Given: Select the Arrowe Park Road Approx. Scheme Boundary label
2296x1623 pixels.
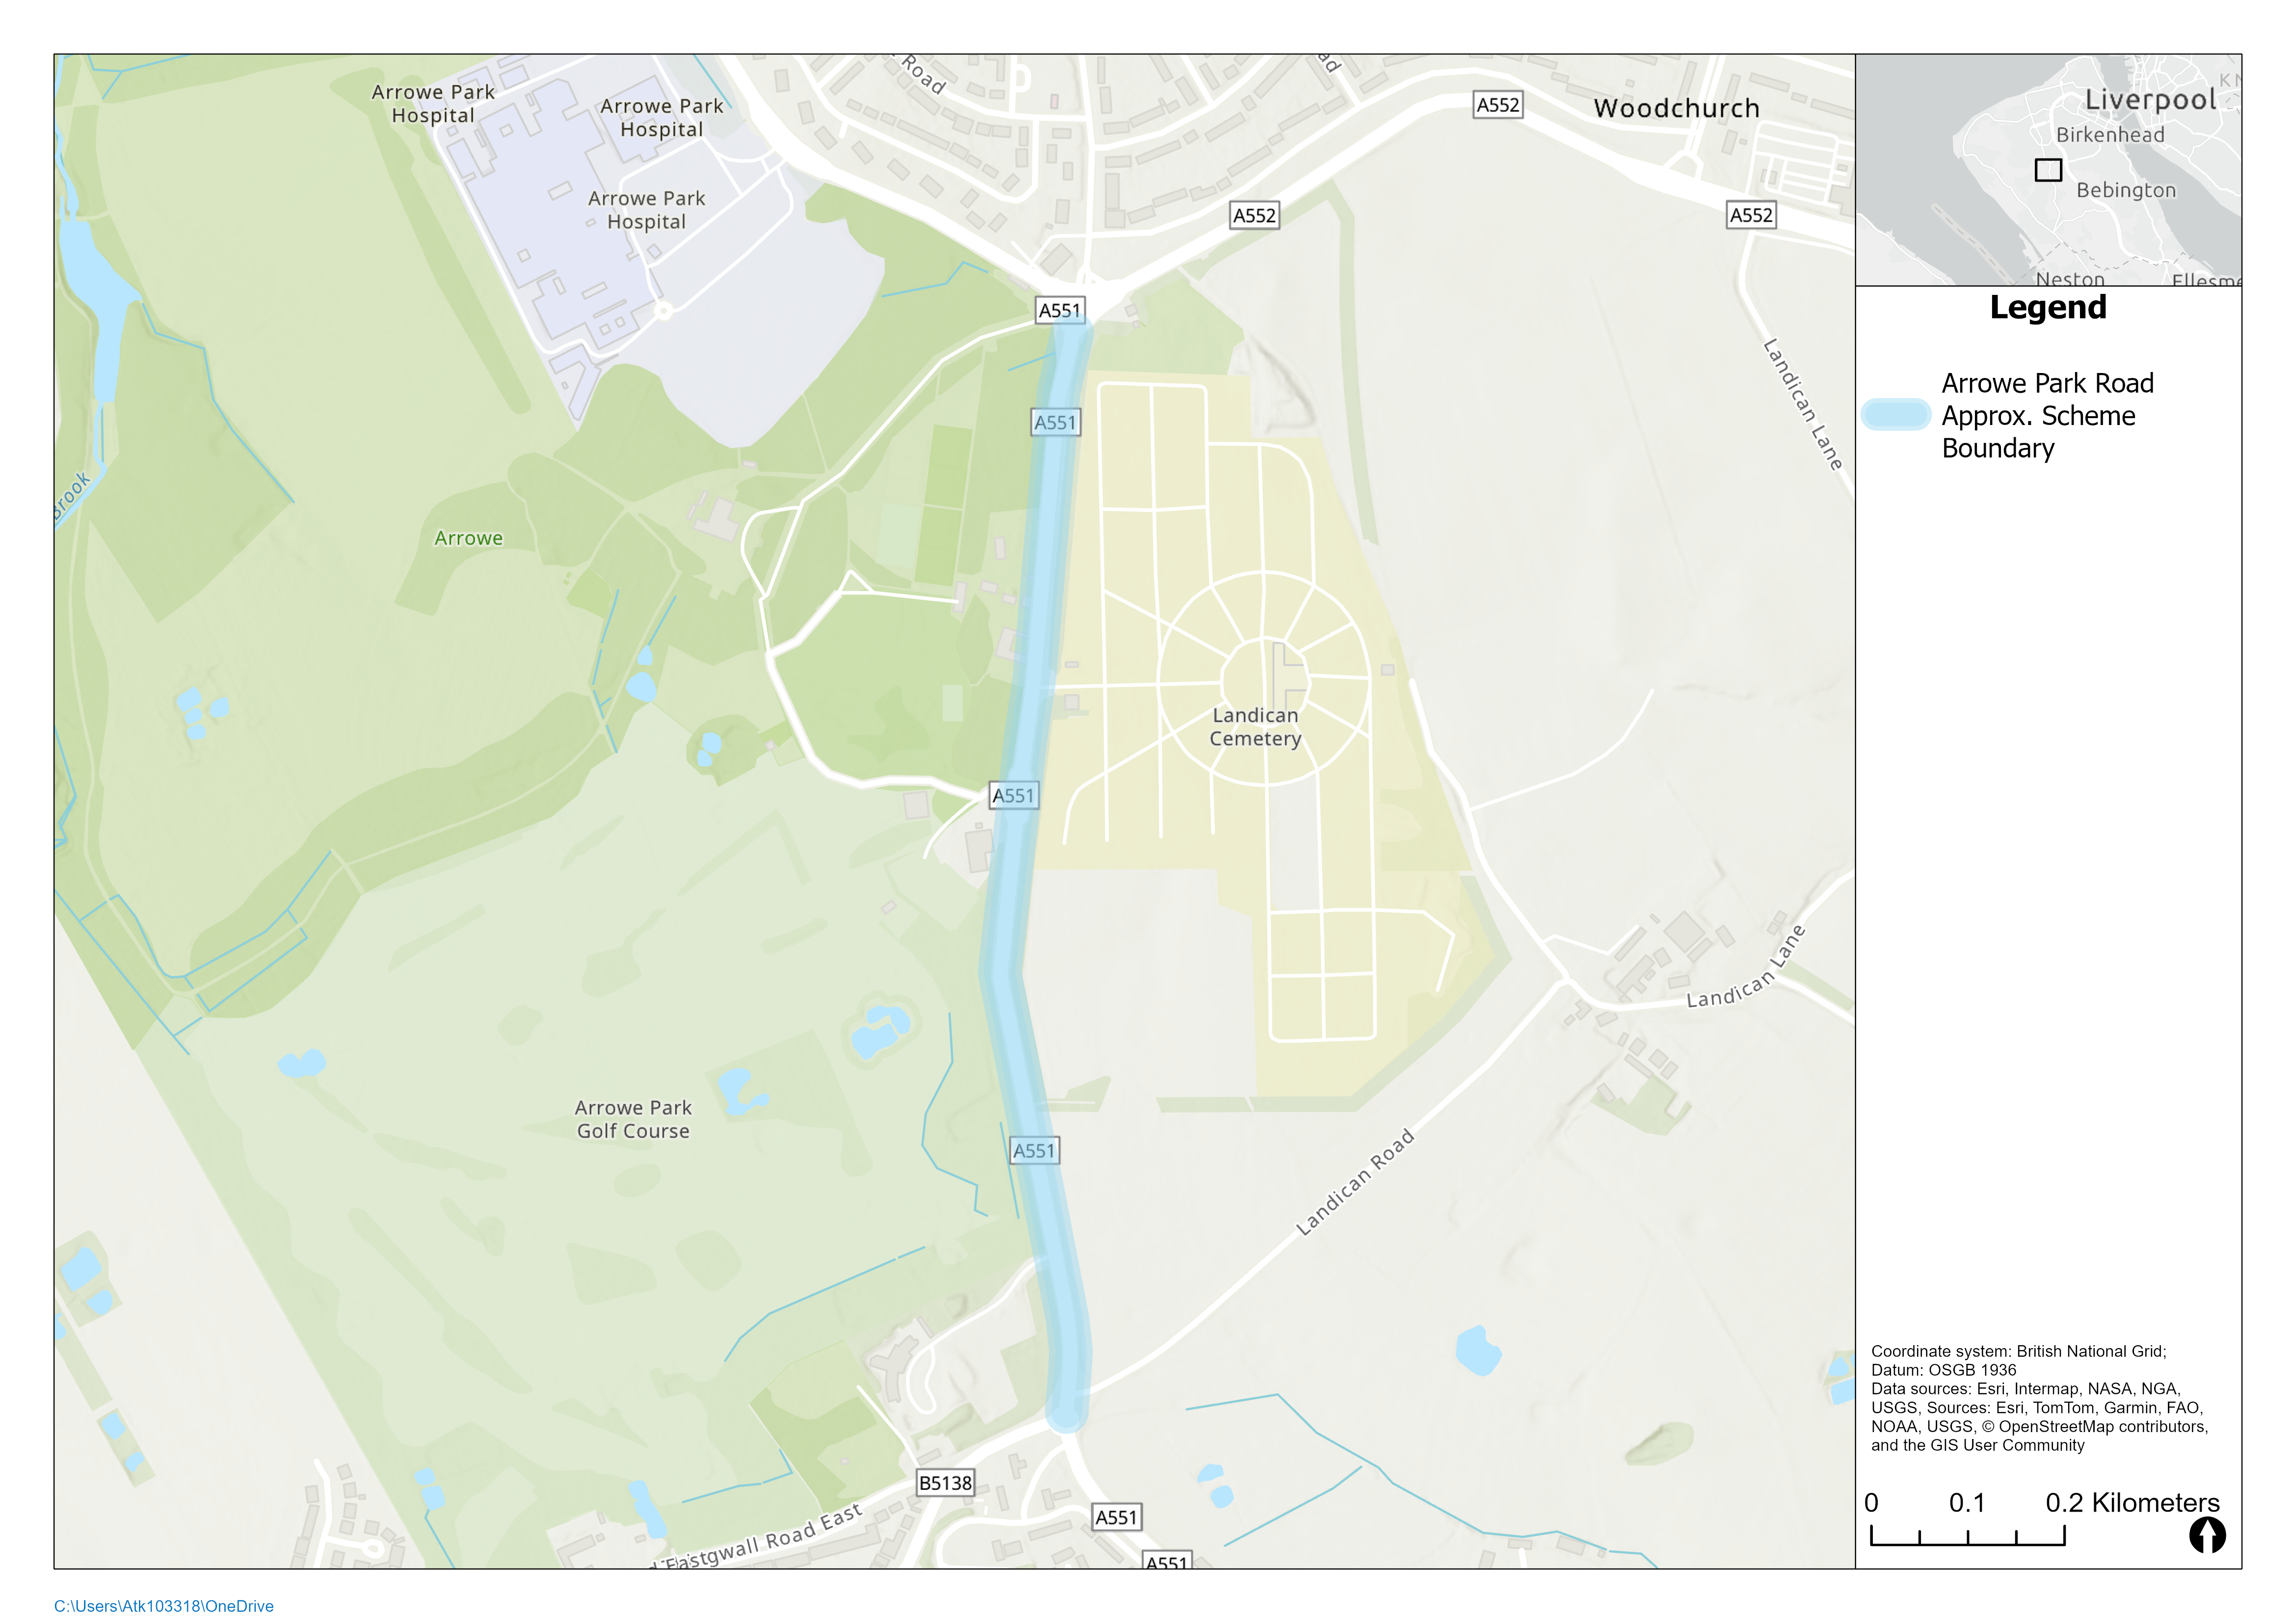Looking at the screenshot, I should (x=2046, y=415).
